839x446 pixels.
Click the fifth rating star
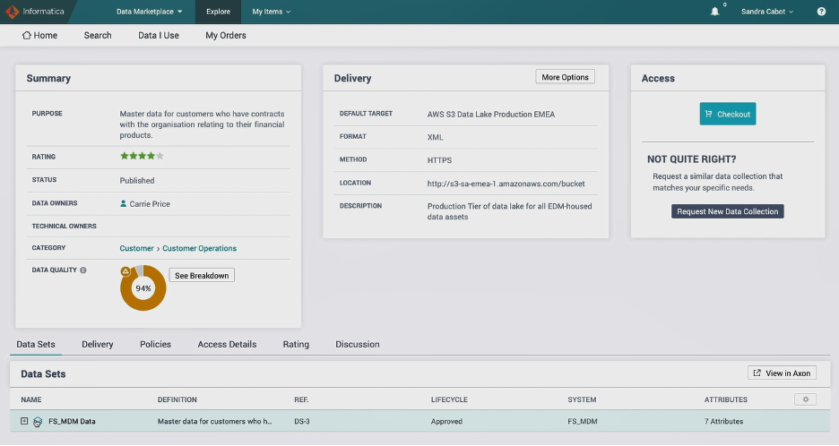tap(160, 156)
